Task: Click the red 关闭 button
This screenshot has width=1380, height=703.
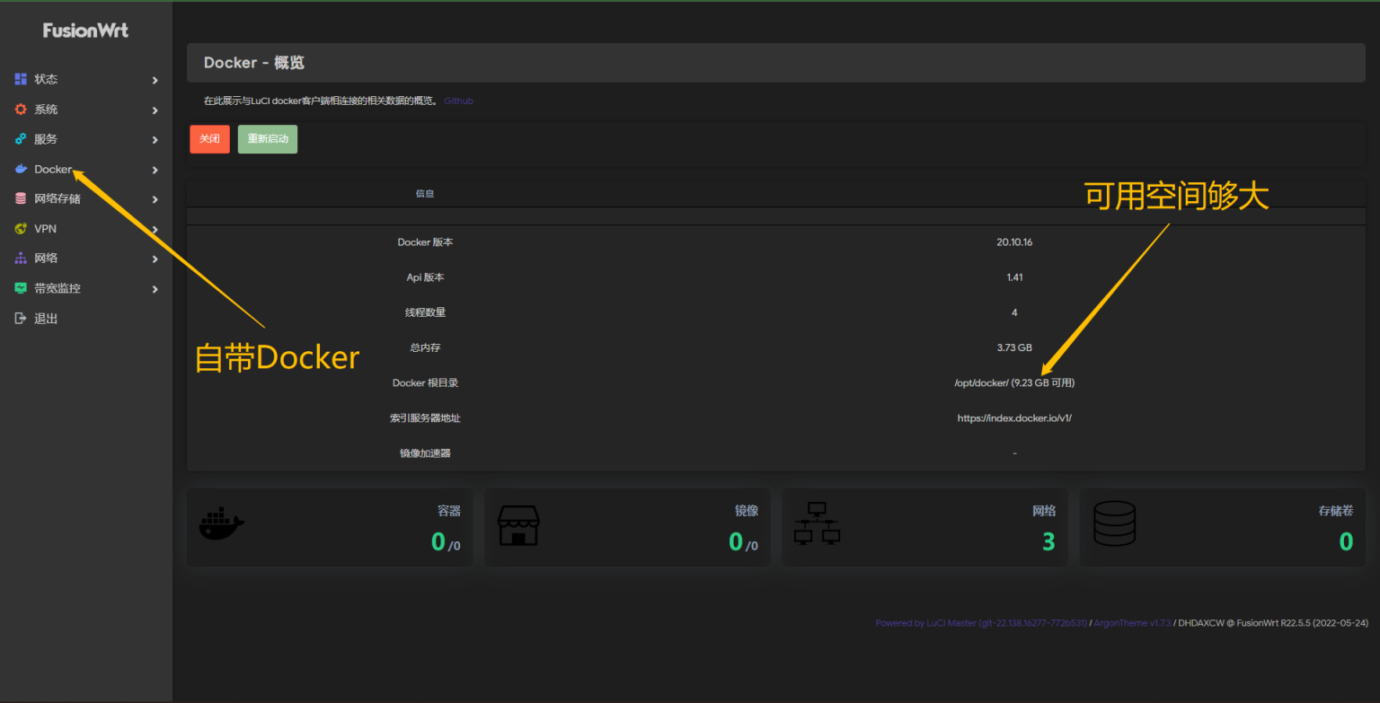Action: 209,139
